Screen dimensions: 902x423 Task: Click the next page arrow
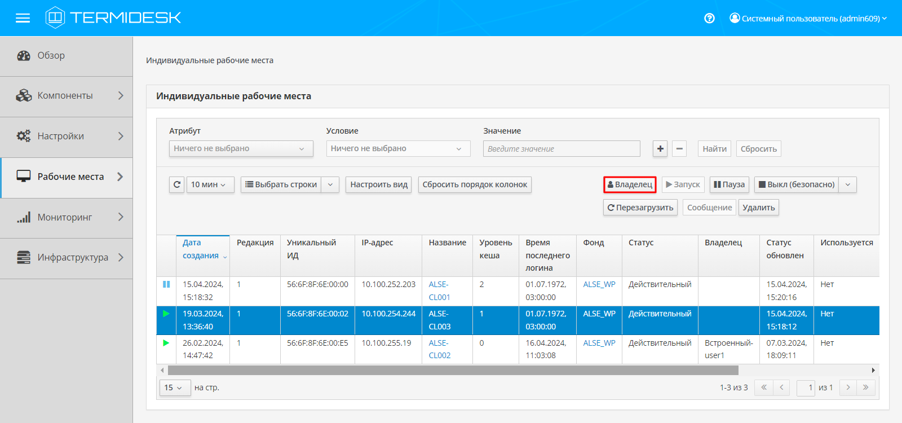pos(848,387)
